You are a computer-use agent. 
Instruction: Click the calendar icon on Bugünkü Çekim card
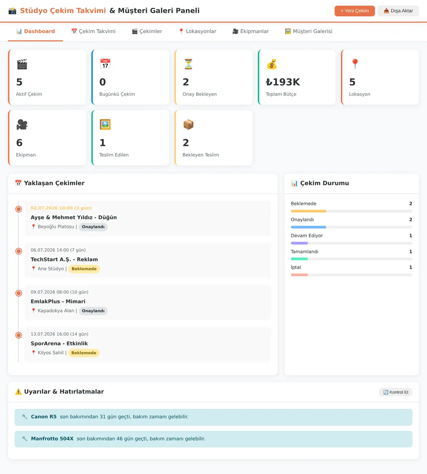coord(105,64)
